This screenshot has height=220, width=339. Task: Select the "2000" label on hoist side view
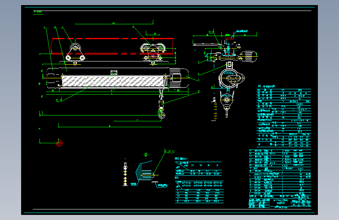pos(228,73)
